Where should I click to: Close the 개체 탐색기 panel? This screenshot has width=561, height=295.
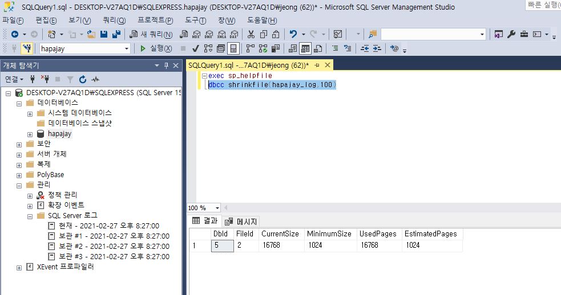click(x=176, y=65)
